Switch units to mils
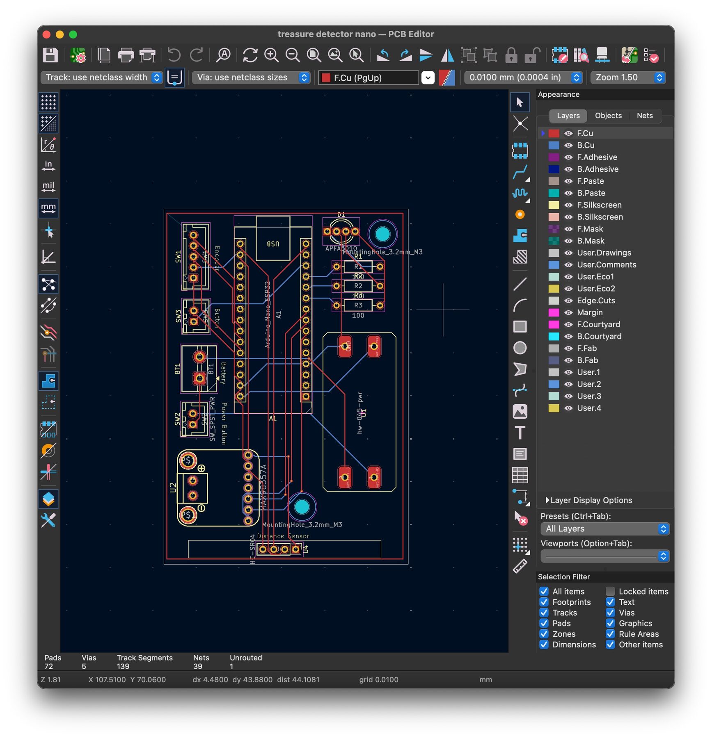This screenshot has height=738, width=712. coord(48,187)
